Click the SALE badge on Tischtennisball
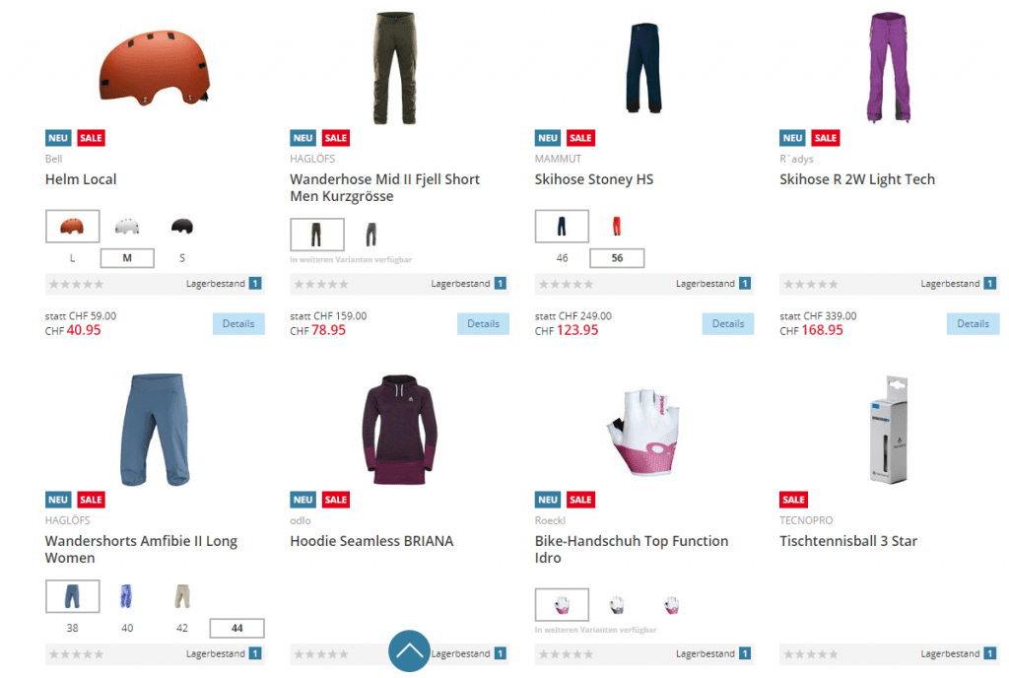This screenshot has height=678, width=1009. point(793,500)
